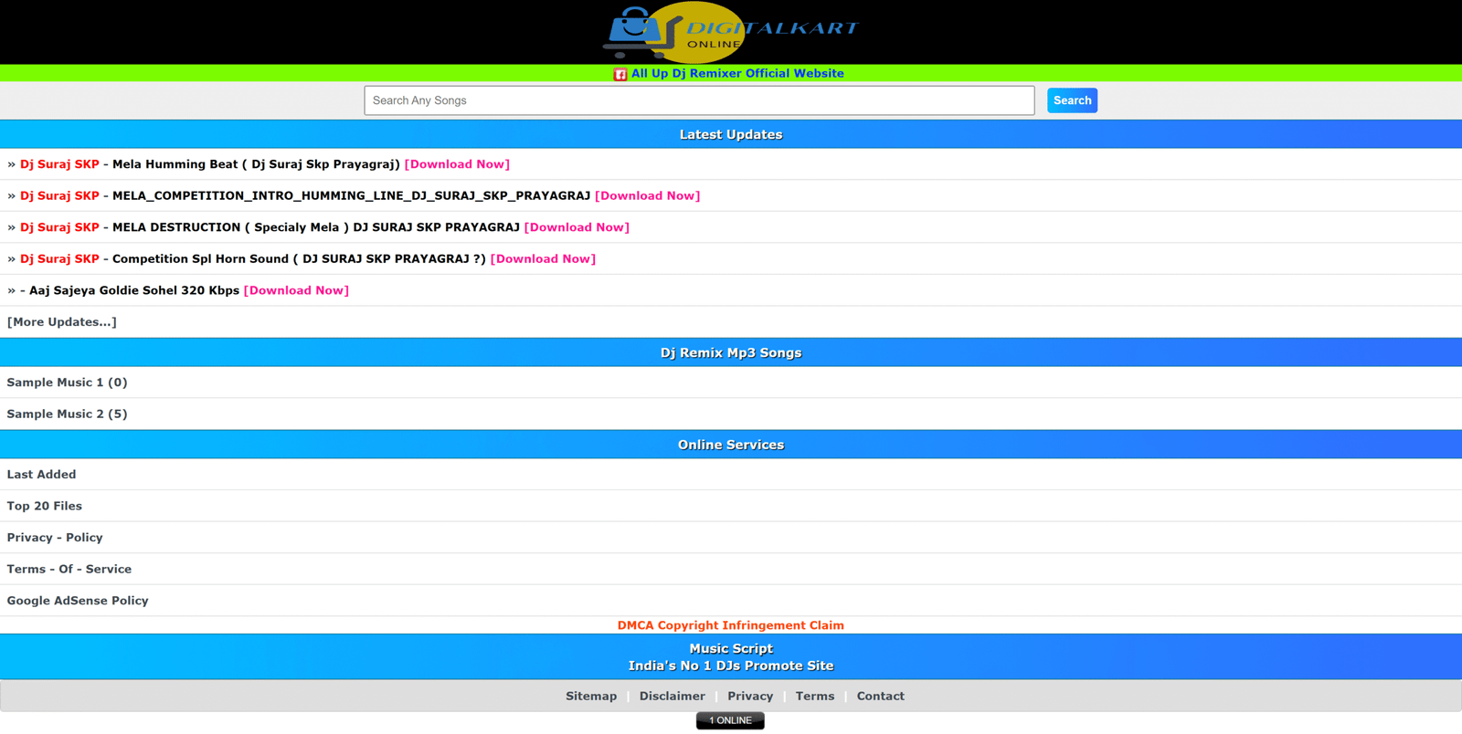Download MELA DESTRUCTION Specialy Mela track
The height and width of the screenshot is (734, 1462).
point(577,227)
